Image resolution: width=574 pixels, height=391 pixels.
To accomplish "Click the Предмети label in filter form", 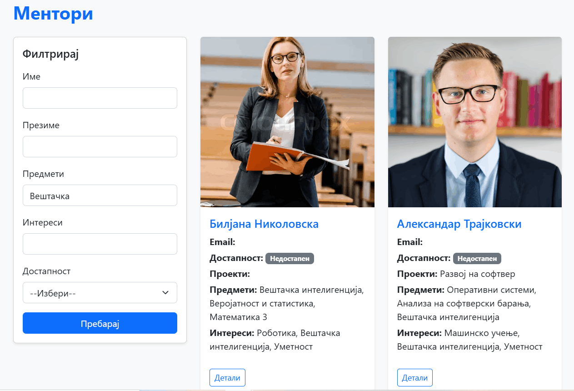I will [43, 174].
